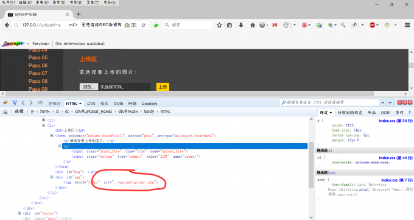Click the 浏览... file browse button

pyautogui.click(x=89, y=87)
